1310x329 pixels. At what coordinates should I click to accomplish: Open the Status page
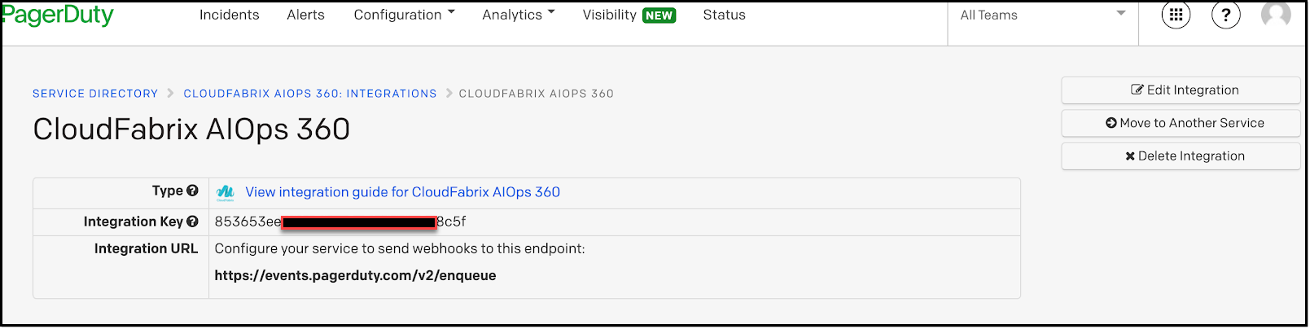pyautogui.click(x=725, y=15)
